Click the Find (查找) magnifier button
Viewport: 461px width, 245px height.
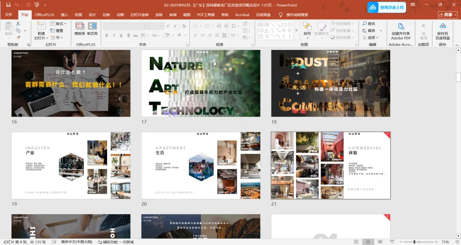tap(369, 23)
